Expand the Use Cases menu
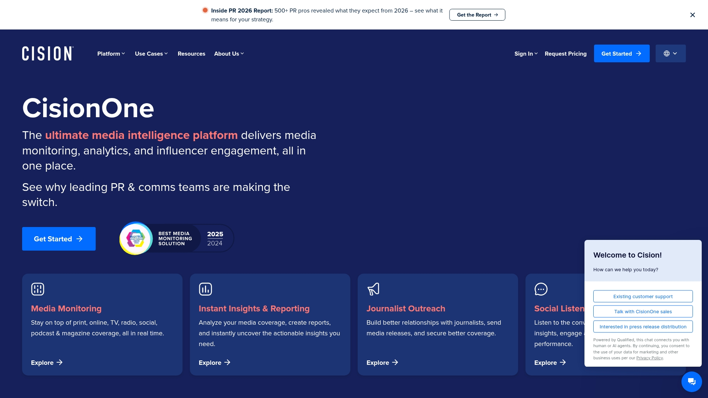The width and height of the screenshot is (708, 398). point(151,53)
